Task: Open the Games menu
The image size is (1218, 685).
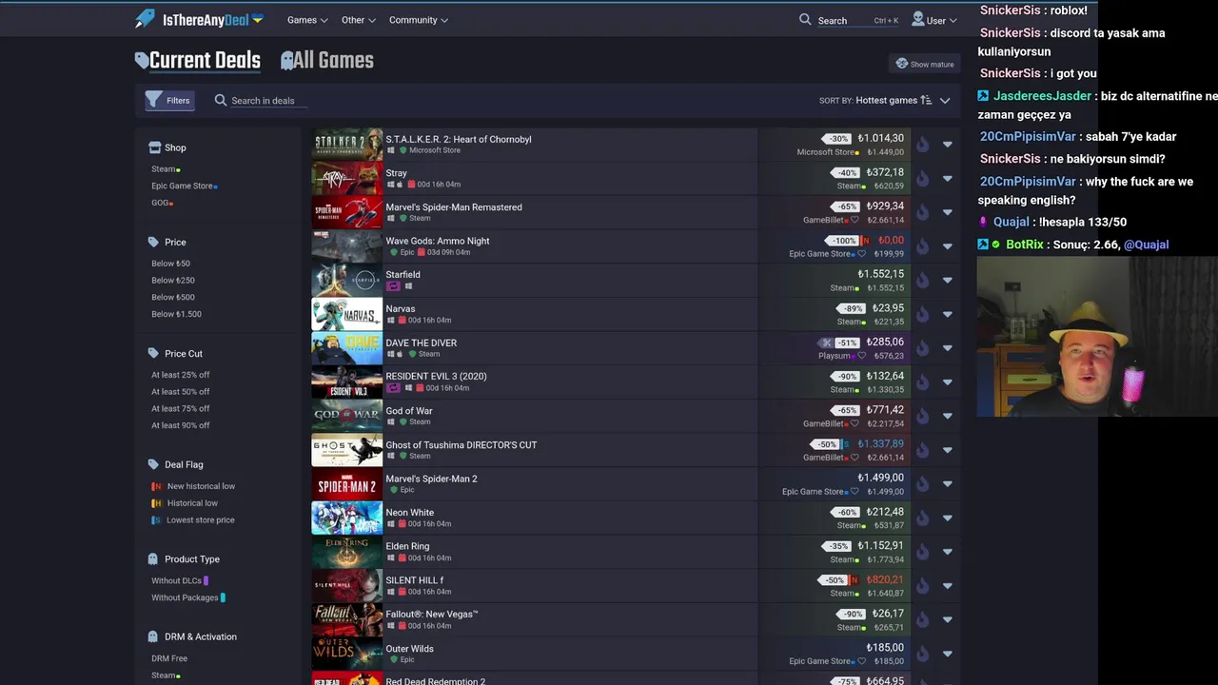Action: click(x=307, y=19)
